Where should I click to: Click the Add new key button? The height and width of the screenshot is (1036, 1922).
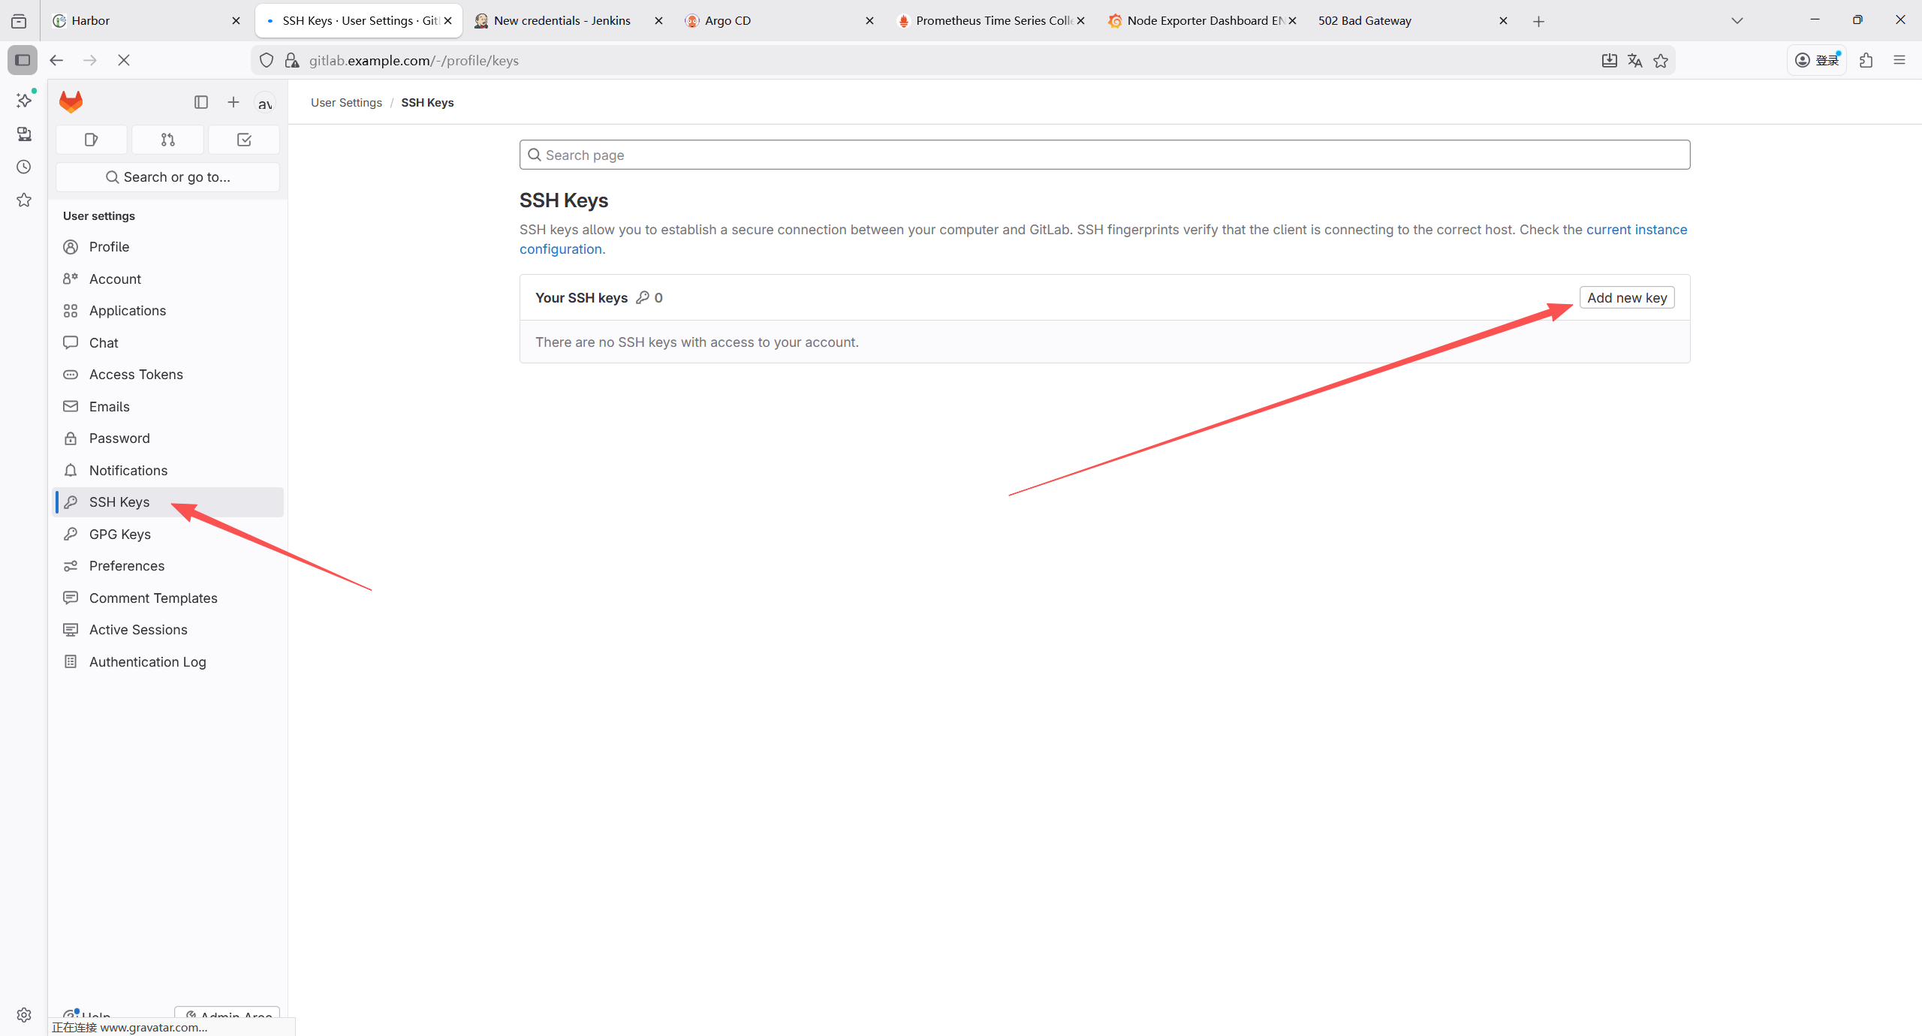1626,298
